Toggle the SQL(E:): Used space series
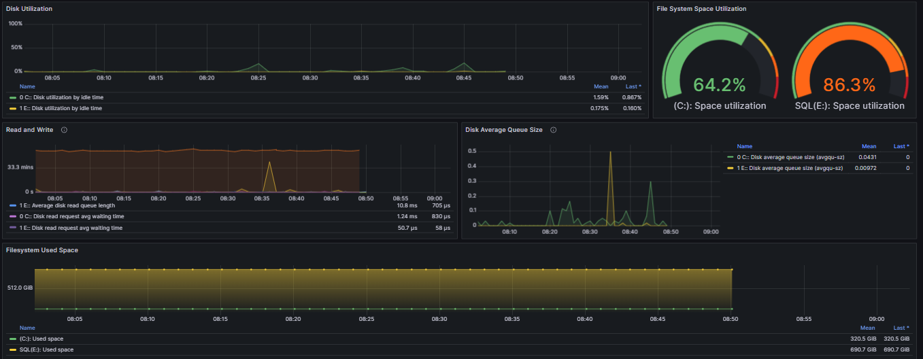The image size is (923, 359). click(47, 349)
